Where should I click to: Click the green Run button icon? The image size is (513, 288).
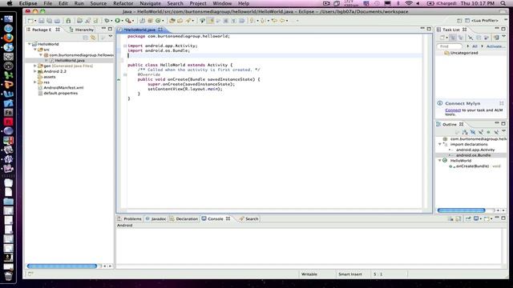point(117,21)
